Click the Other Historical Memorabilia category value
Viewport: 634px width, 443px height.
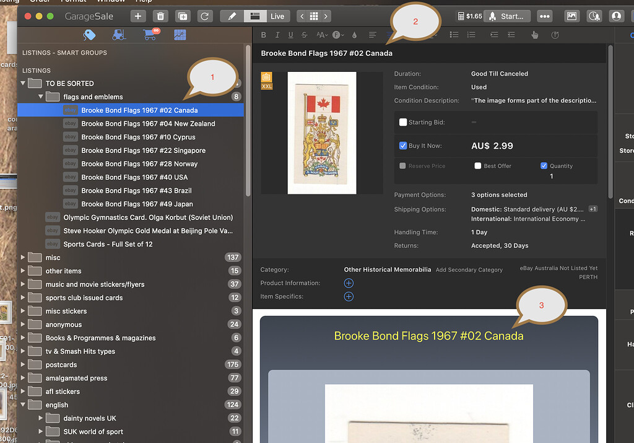pyautogui.click(x=388, y=270)
